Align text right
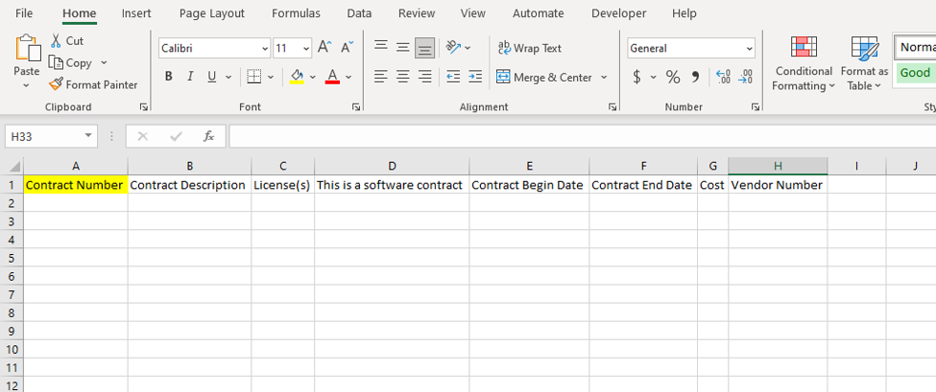This screenshot has width=936, height=392. (x=425, y=77)
